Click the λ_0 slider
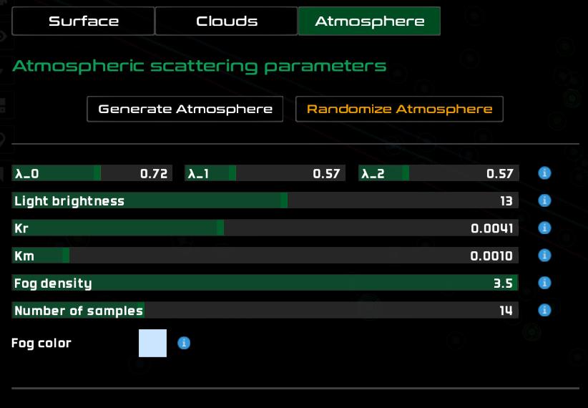Viewport: 588px width, 408px height. tap(92, 173)
